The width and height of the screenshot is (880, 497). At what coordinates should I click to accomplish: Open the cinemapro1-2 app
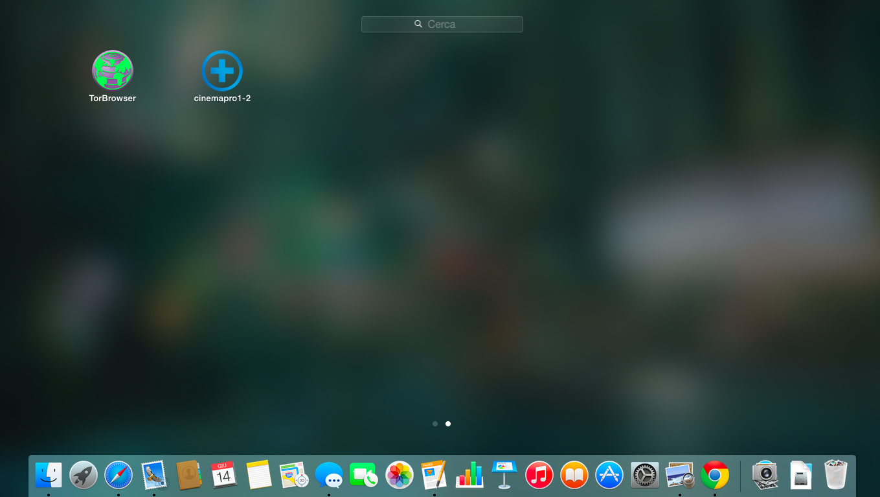222,71
